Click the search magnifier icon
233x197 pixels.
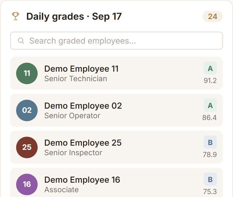pos(21,41)
